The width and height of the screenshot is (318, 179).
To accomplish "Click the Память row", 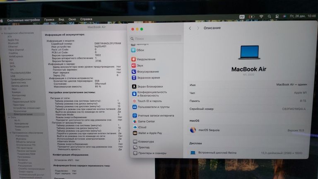I will point(248,101).
